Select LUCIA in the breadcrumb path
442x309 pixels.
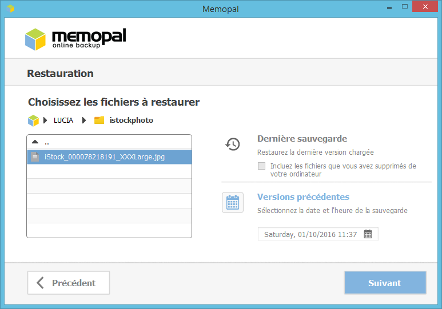coord(63,121)
